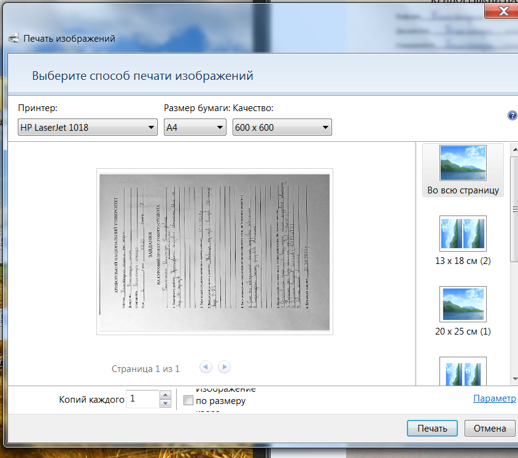518x458 pixels.
Task: Increase the number of copies
Action: pyautogui.click(x=165, y=395)
